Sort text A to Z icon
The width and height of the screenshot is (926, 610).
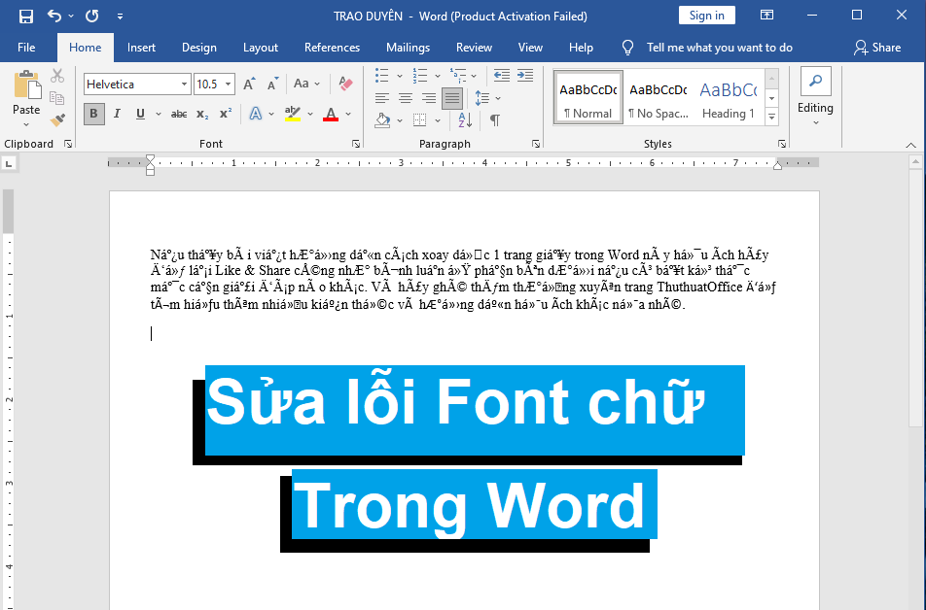point(465,120)
